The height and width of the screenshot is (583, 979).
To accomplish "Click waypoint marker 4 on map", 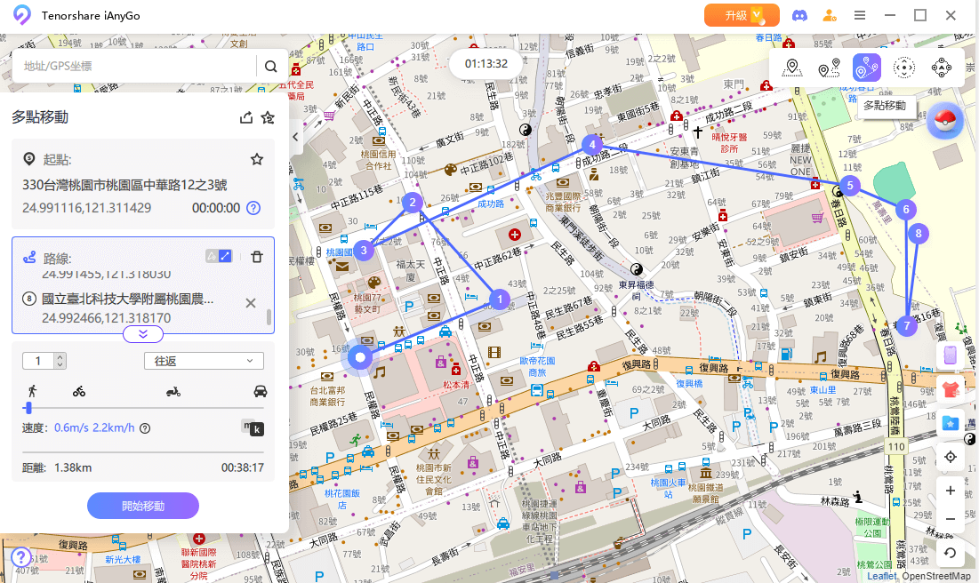I will click(x=592, y=145).
